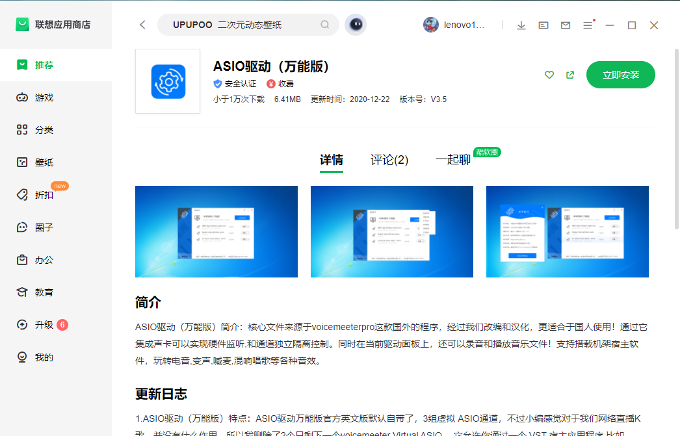Click the ASIO驱动（万能版）title

(272, 66)
